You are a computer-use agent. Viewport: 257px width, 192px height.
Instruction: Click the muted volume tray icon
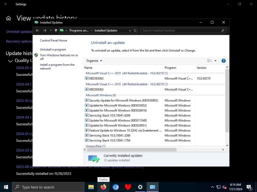pyautogui.click(x=225, y=187)
